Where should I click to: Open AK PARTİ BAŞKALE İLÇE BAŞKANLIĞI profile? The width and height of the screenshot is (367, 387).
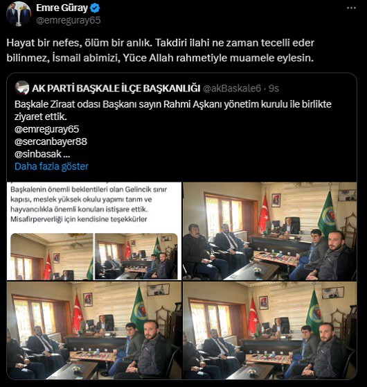(x=116, y=88)
